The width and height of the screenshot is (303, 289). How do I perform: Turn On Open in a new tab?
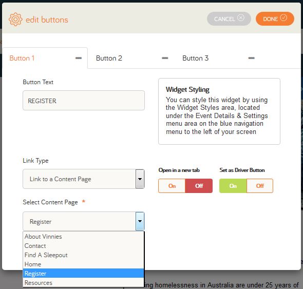point(172,186)
